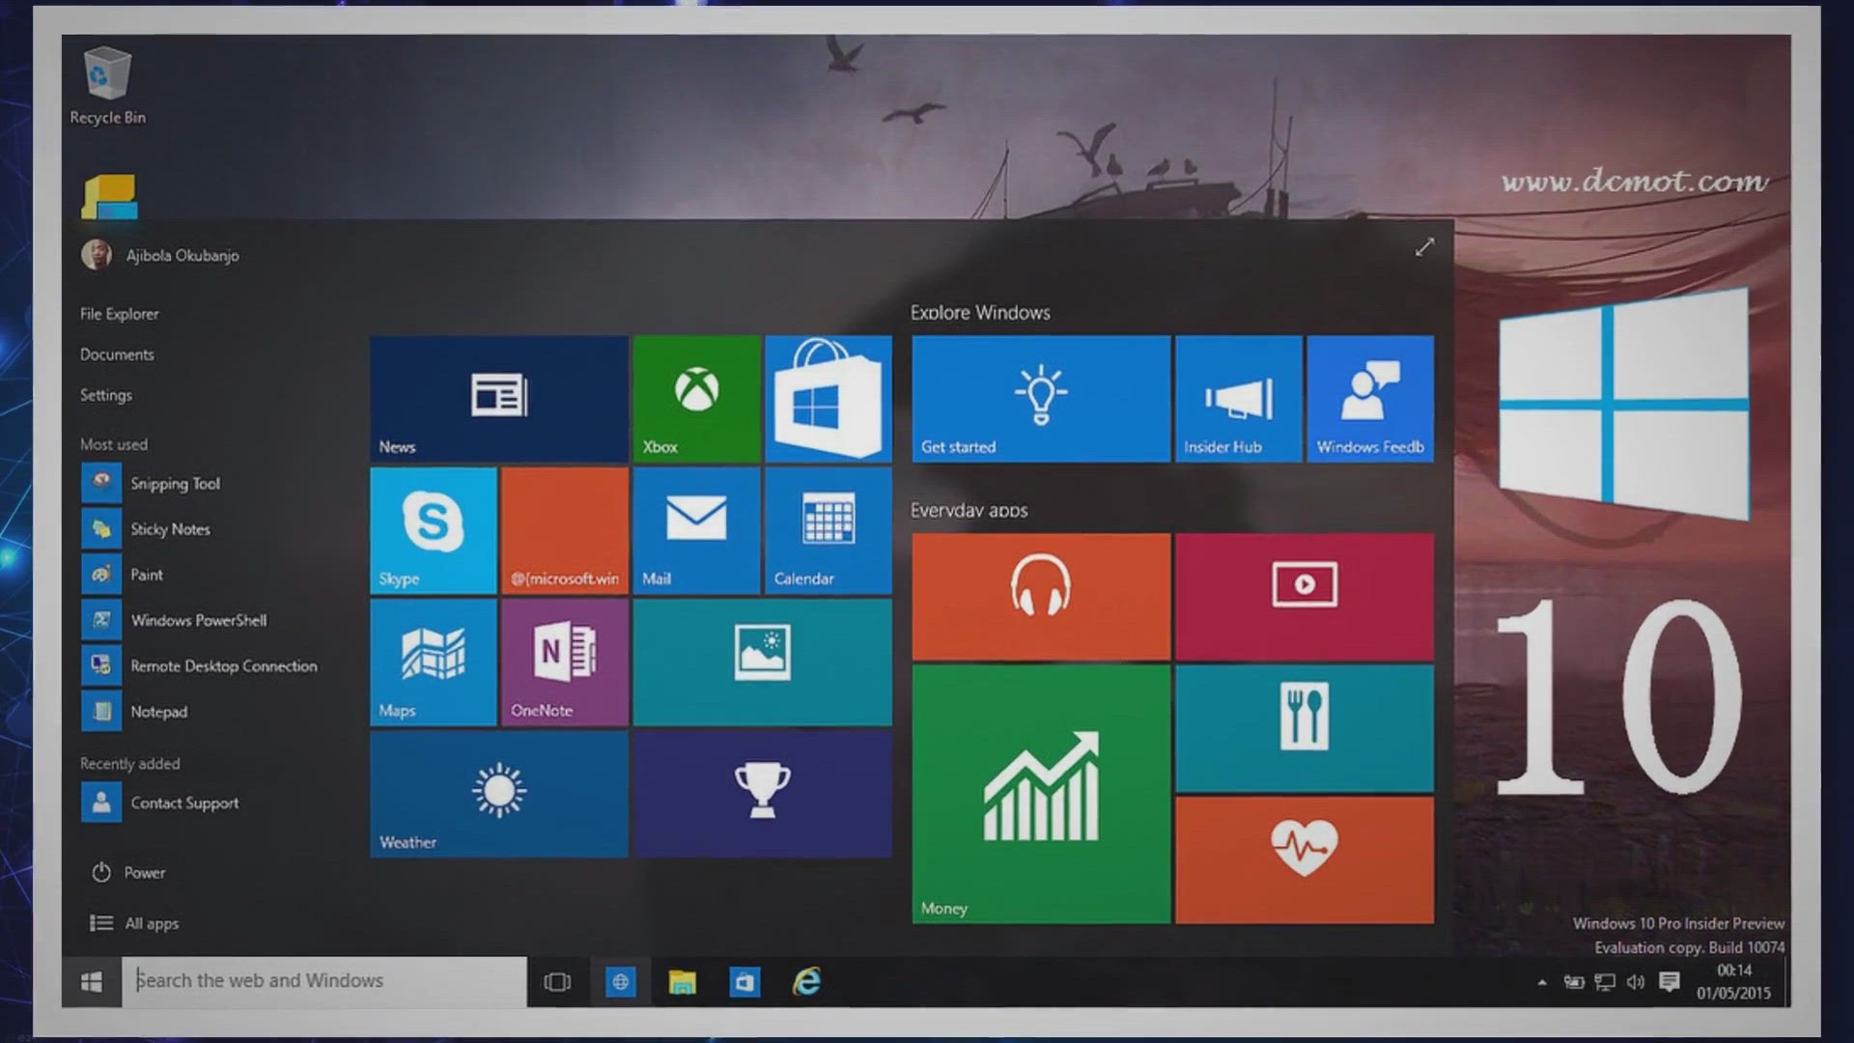
Task: Click the Explore Windows group heading
Action: [980, 313]
